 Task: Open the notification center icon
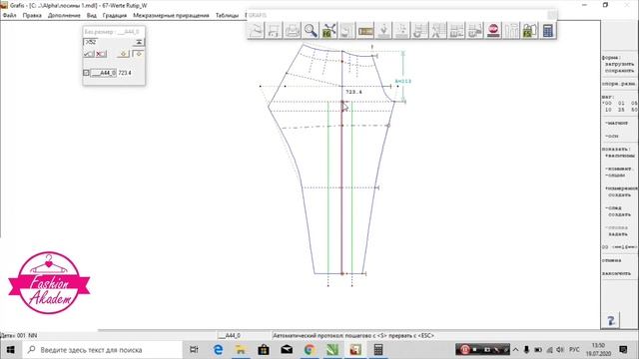[623, 350]
